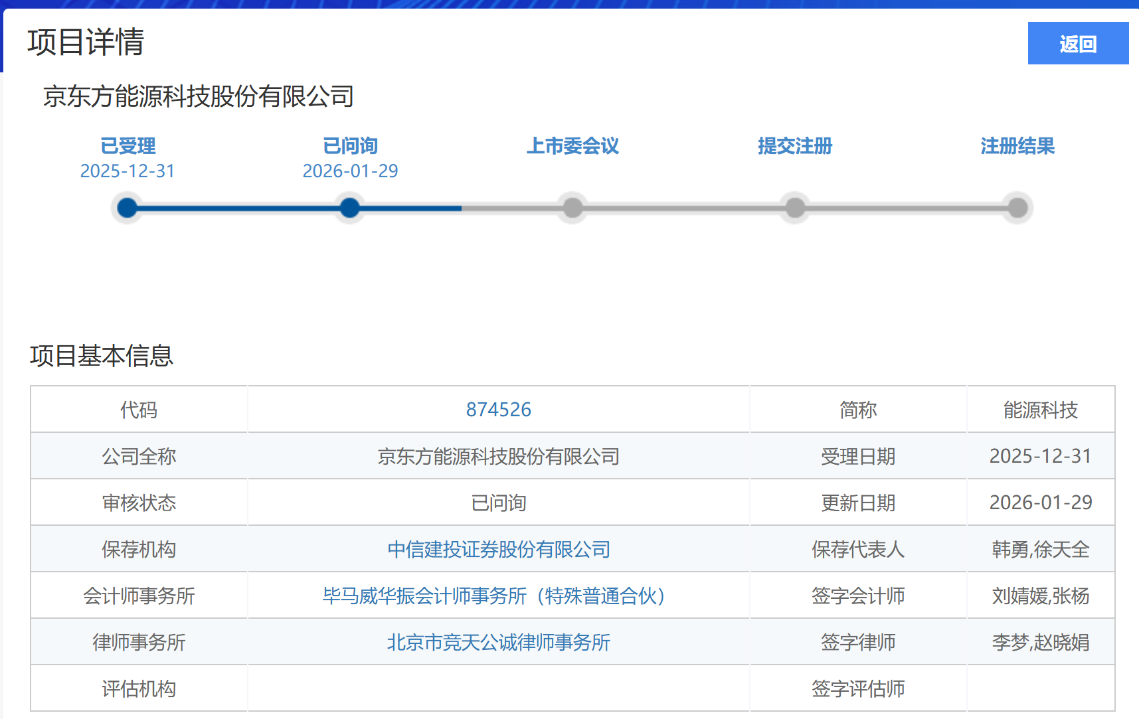Click the 已受理 stage label
Viewport: 1139px width, 719px height.
click(128, 146)
